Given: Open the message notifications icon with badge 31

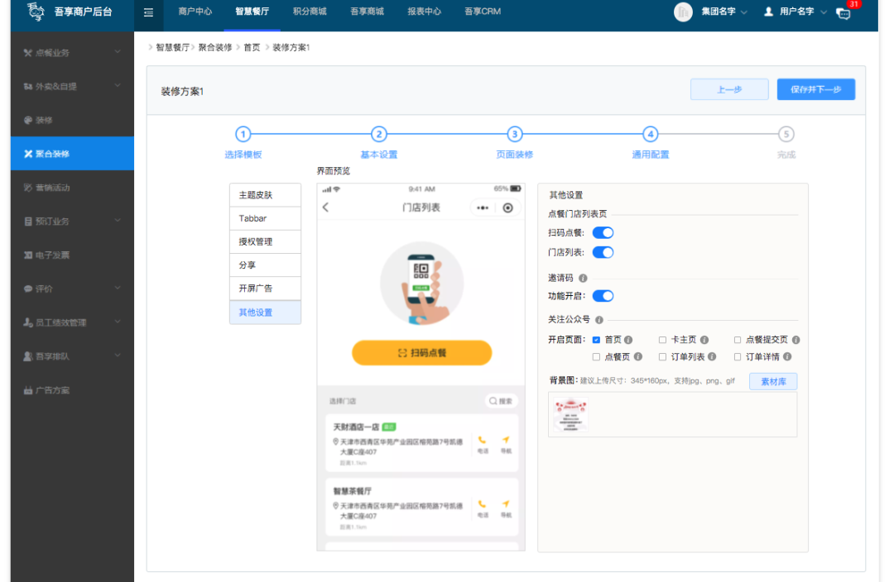Looking at the screenshot, I should (x=844, y=13).
